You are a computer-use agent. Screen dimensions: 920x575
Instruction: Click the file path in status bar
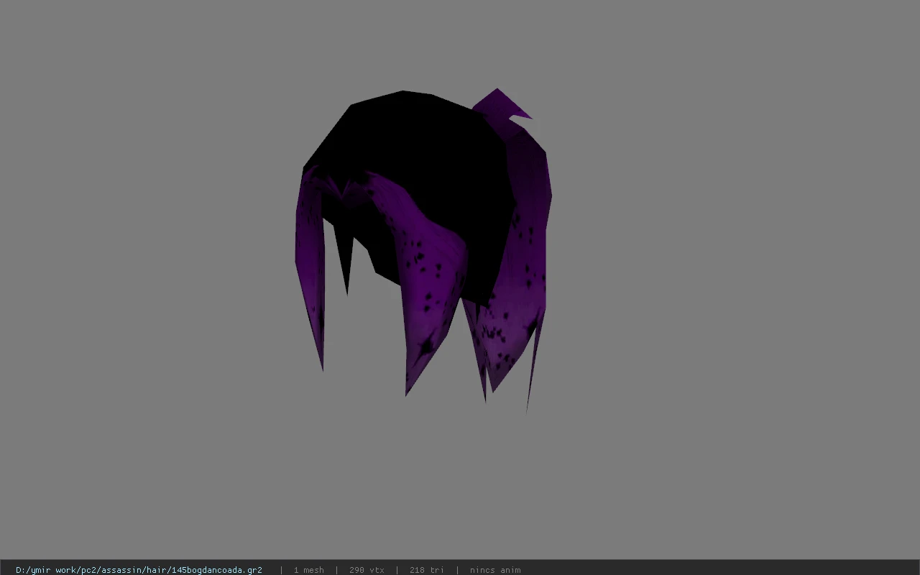coord(139,570)
